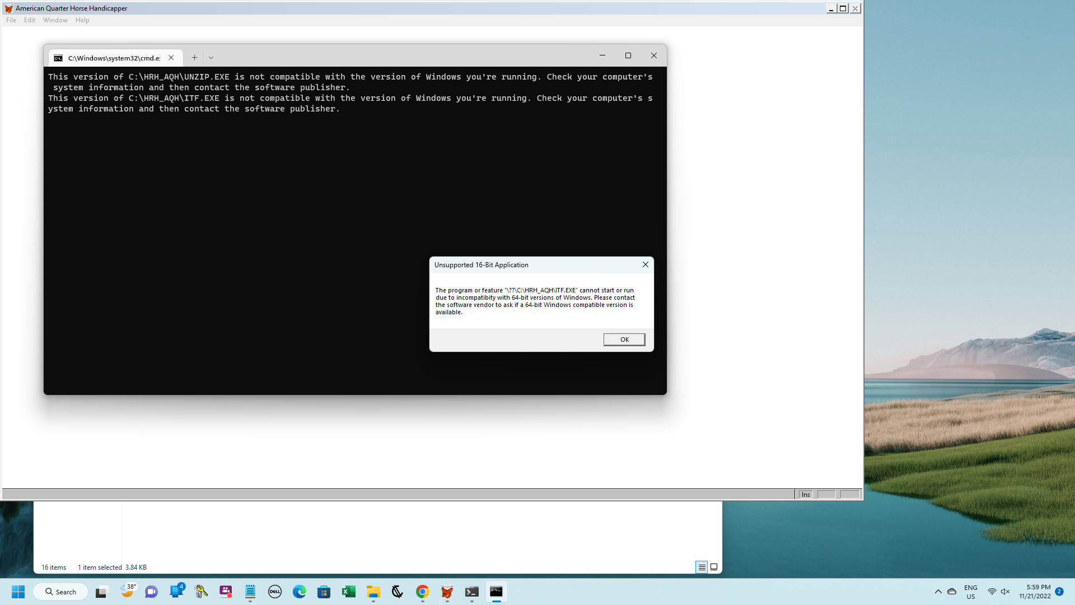Show hidden system tray icons
Image resolution: width=1075 pixels, height=605 pixels.
pos(939,591)
